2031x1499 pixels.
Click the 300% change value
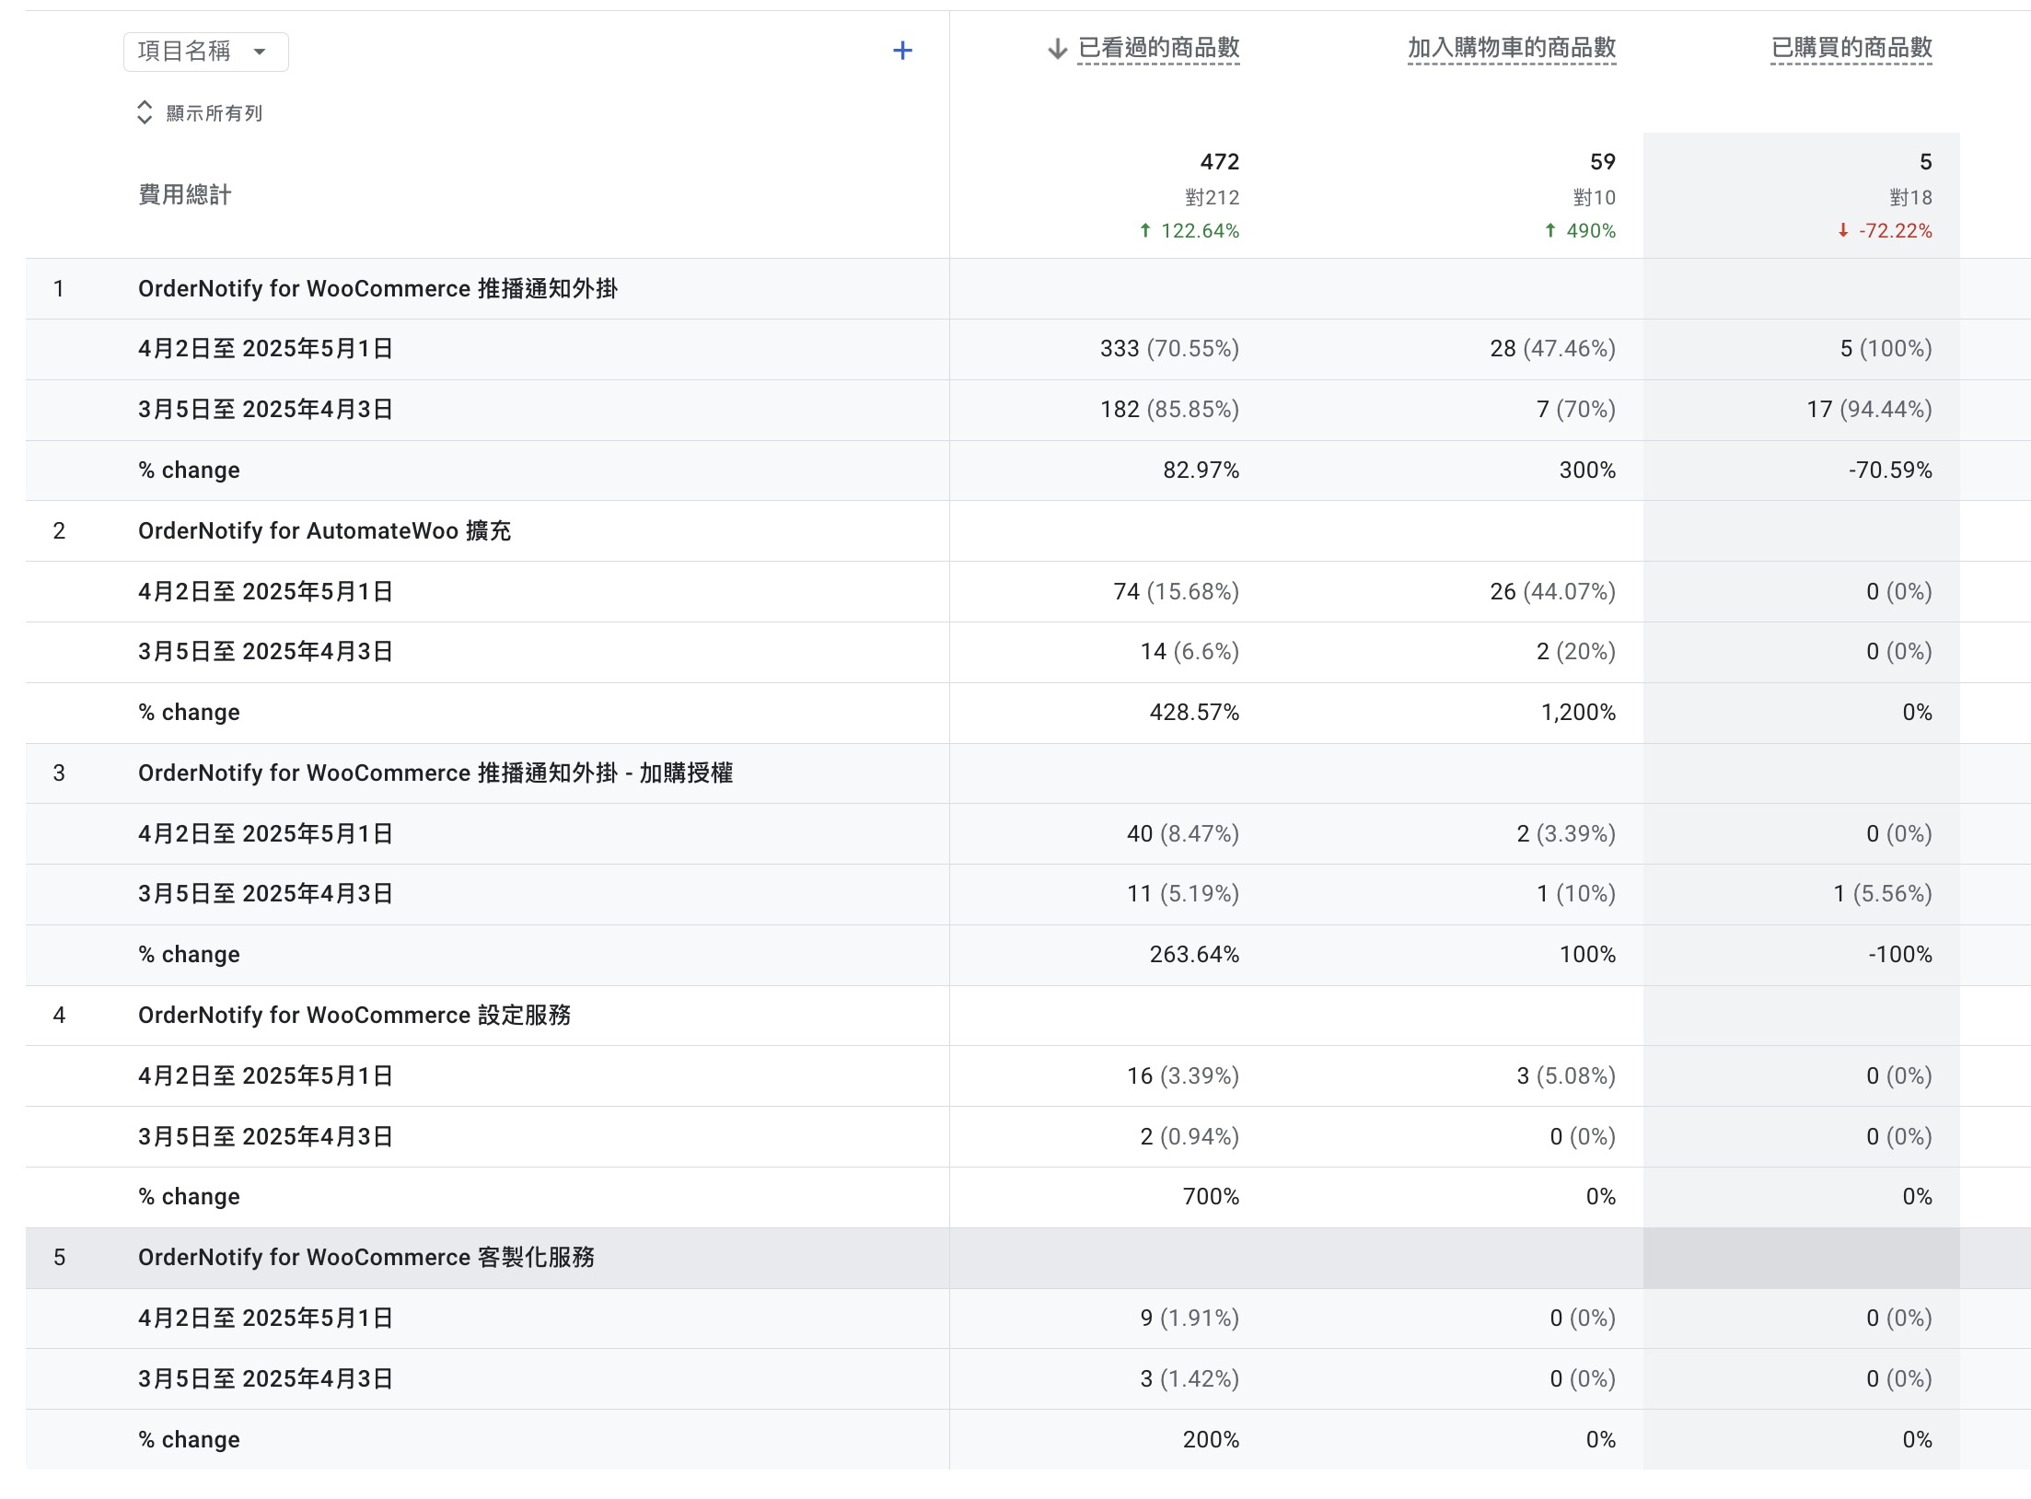pyautogui.click(x=1587, y=471)
